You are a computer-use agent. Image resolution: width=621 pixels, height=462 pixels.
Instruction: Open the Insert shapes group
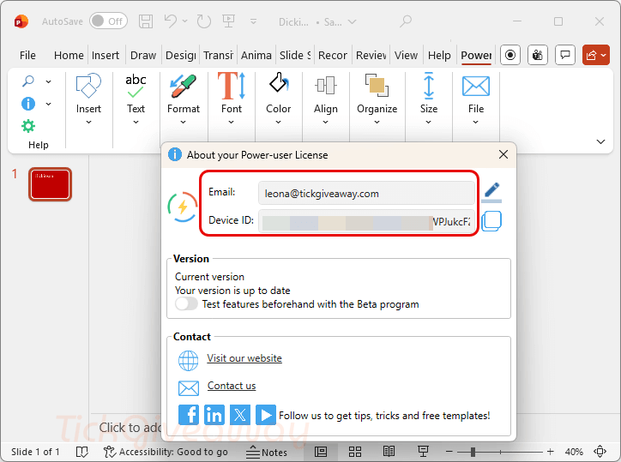[88, 99]
